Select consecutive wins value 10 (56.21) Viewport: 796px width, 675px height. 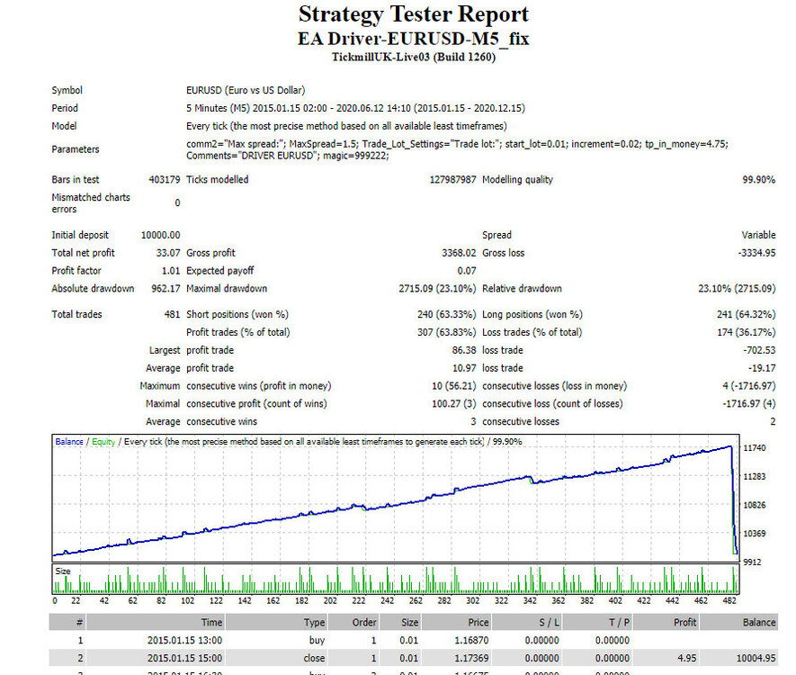click(454, 386)
